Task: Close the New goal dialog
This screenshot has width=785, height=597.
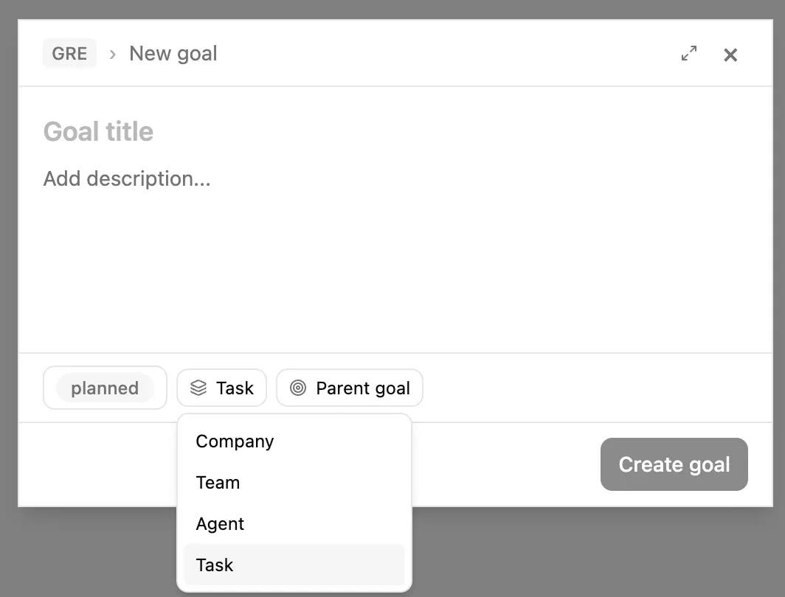Action: pyautogui.click(x=730, y=55)
